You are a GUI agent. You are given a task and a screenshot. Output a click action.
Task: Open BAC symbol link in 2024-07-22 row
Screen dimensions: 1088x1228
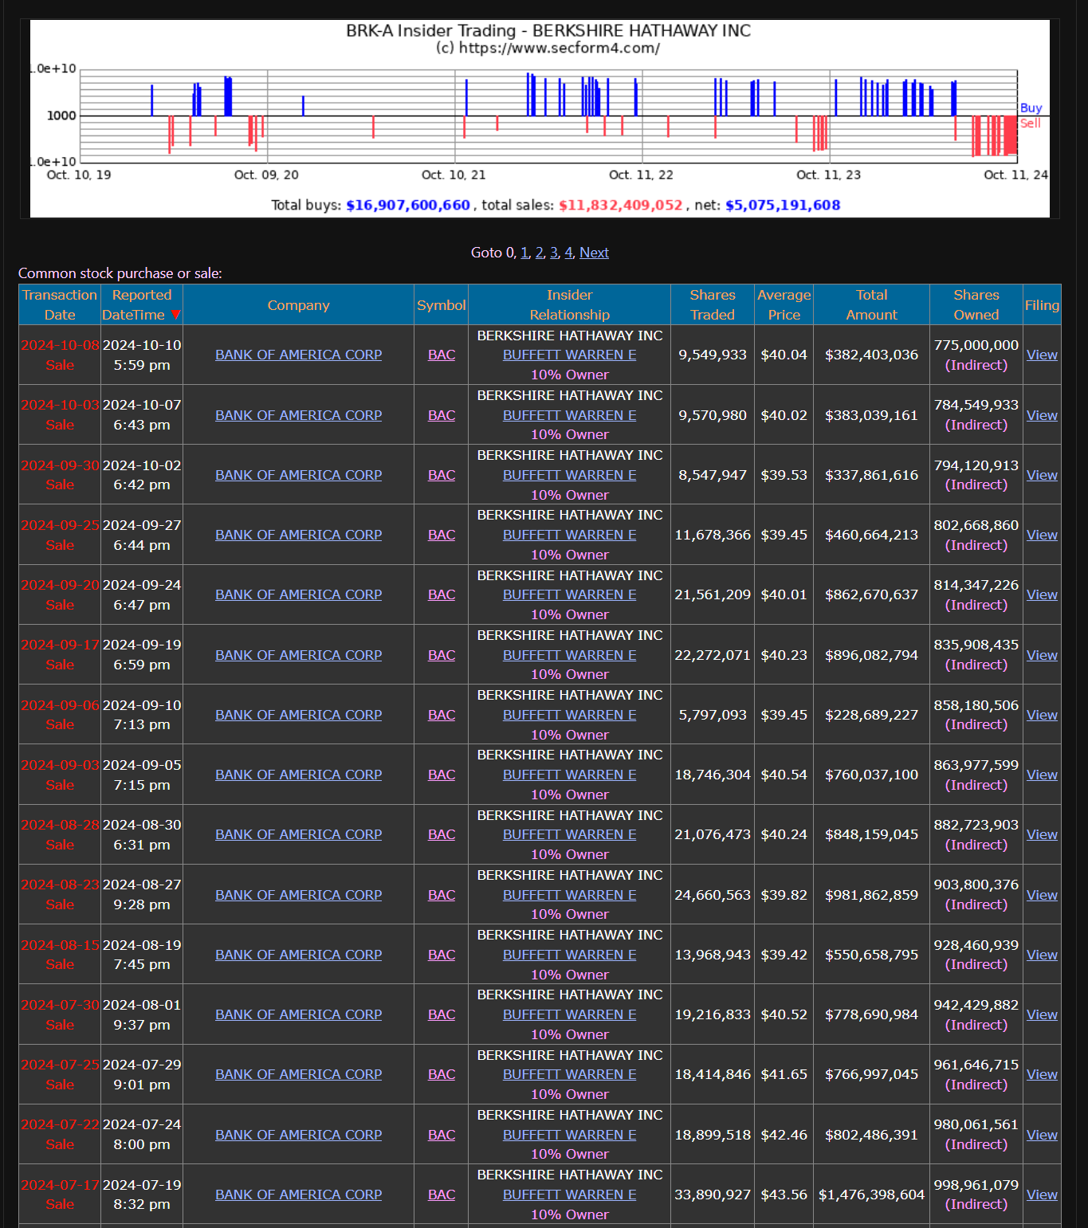tap(442, 1135)
